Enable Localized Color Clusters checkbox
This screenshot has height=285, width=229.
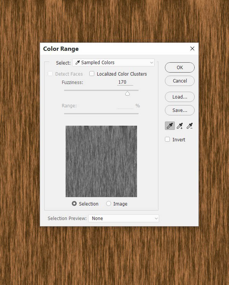pos(92,74)
